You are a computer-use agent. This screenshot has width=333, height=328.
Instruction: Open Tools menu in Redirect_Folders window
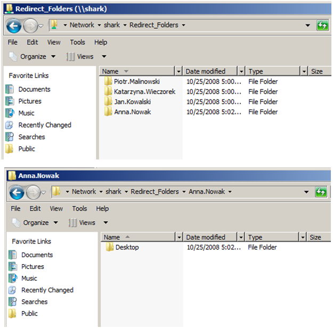(77, 42)
